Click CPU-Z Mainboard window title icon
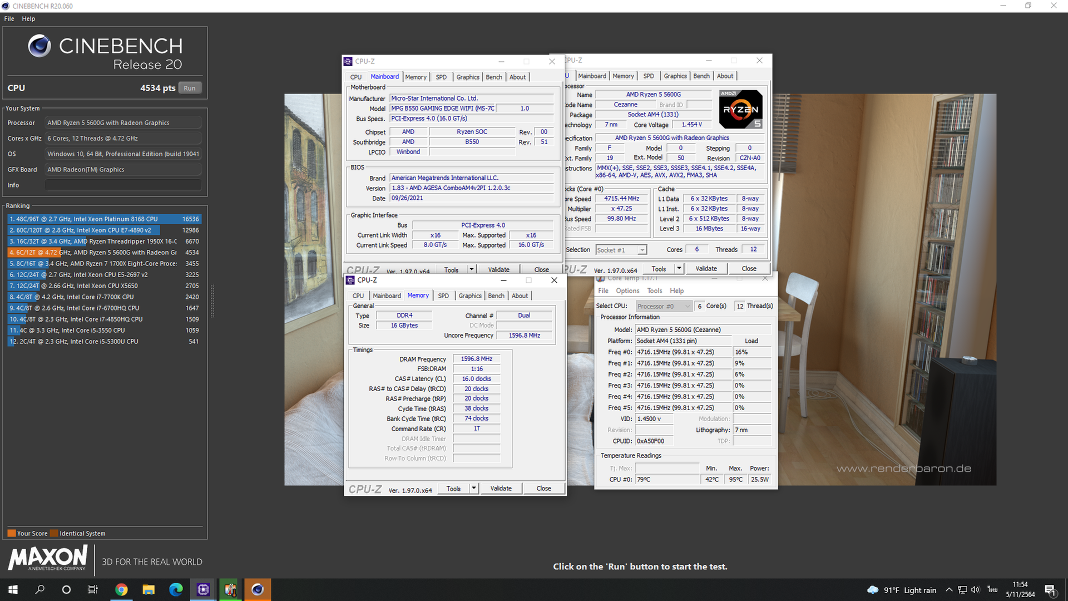 point(348,61)
